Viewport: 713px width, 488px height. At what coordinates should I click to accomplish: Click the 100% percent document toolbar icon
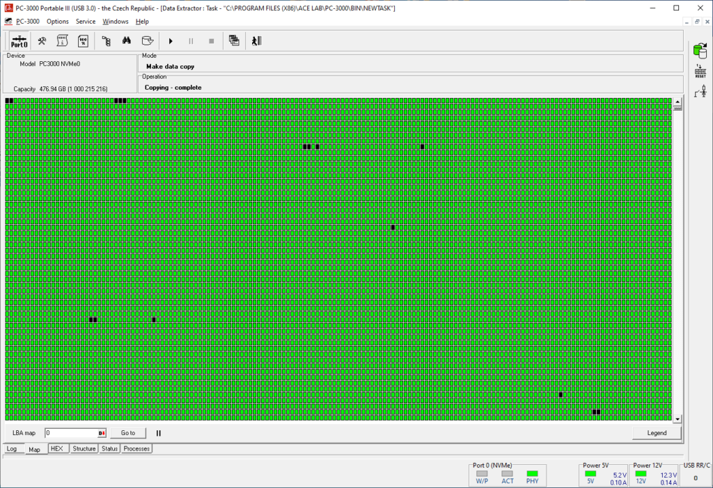tap(83, 41)
